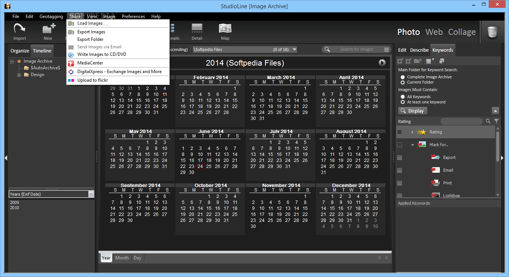Click the Export Images menu icon
Viewport: 509px width, 277px height.
[x=71, y=32]
